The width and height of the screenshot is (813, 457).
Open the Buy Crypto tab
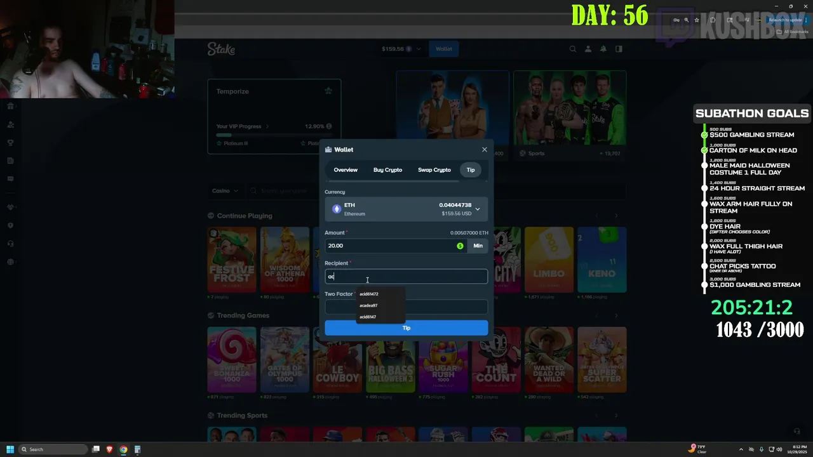point(387,170)
